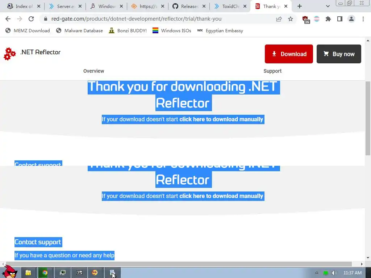
Task: Show hidden system tray icons
Action: coord(317,273)
